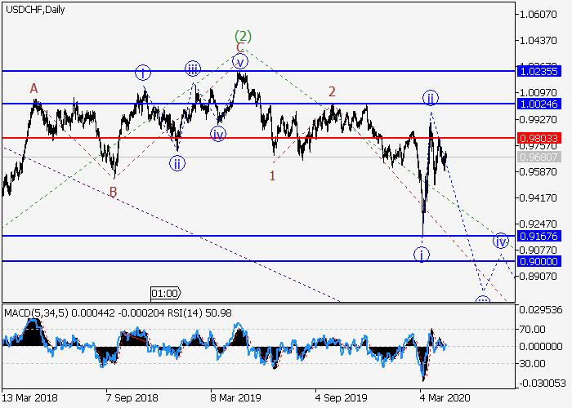Click the 1.02355 price level tag
Image resolution: width=572 pixels, height=408 pixels.
[538, 71]
